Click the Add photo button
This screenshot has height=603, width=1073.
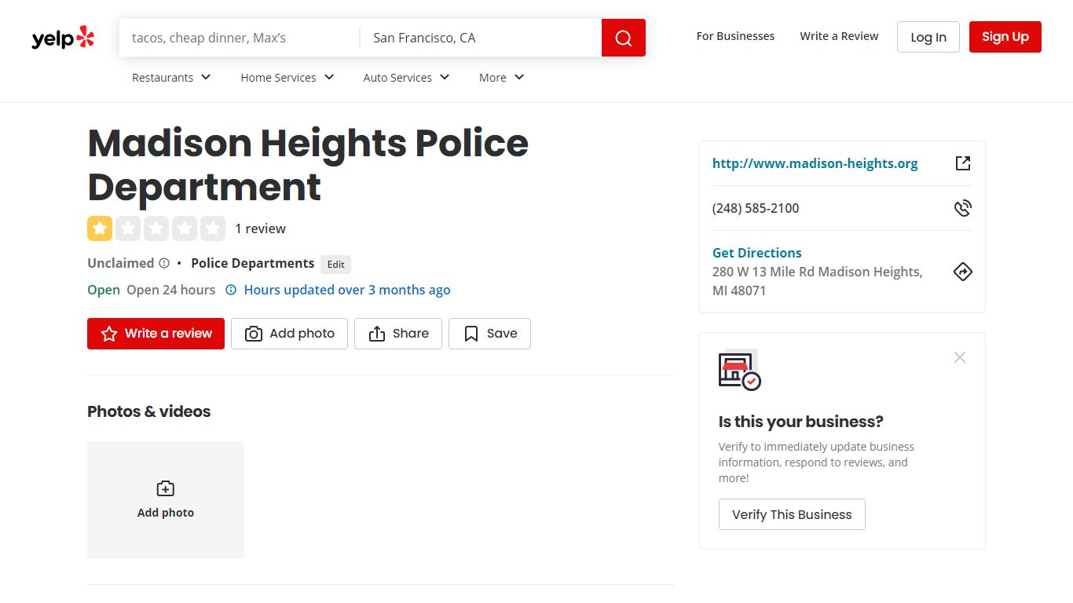(289, 334)
